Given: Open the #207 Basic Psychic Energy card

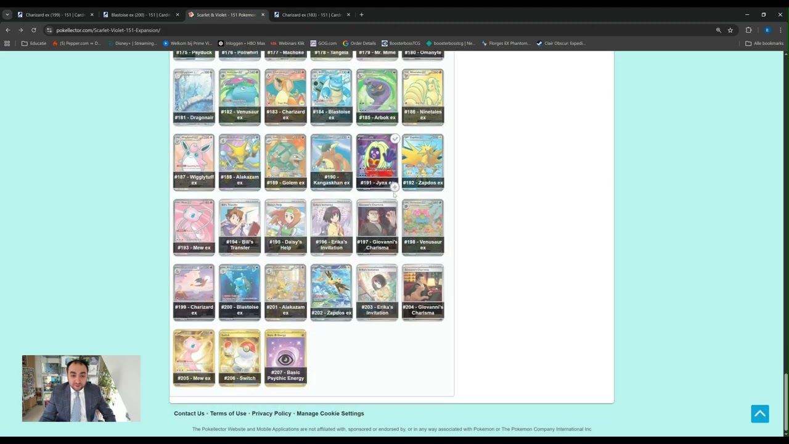Looking at the screenshot, I should coord(285,358).
